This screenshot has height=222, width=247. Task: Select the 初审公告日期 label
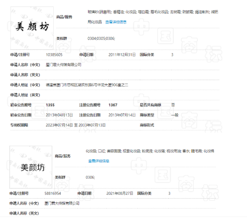[x=21, y=115]
